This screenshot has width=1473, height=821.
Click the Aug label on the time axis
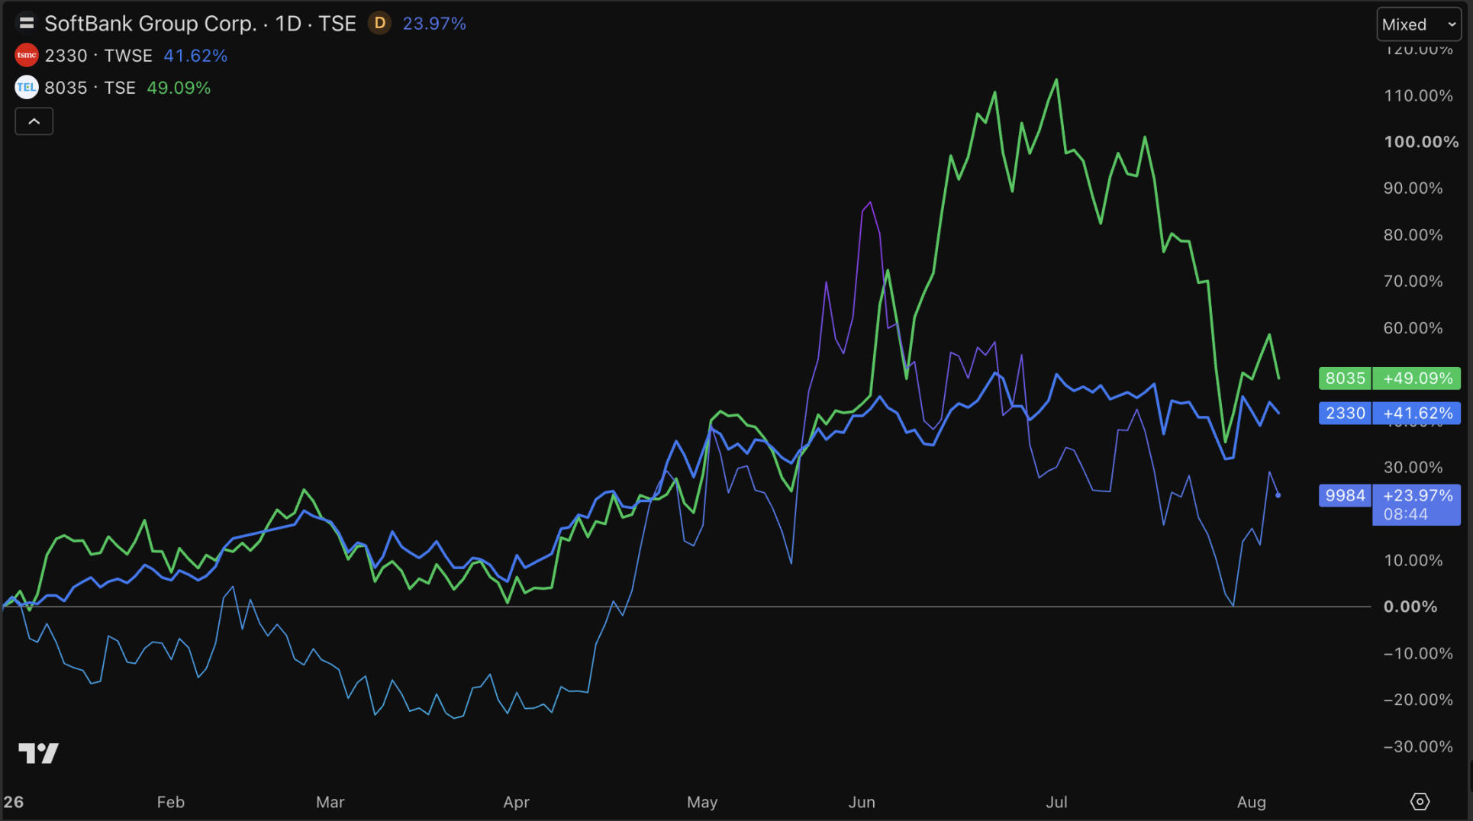(1252, 803)
